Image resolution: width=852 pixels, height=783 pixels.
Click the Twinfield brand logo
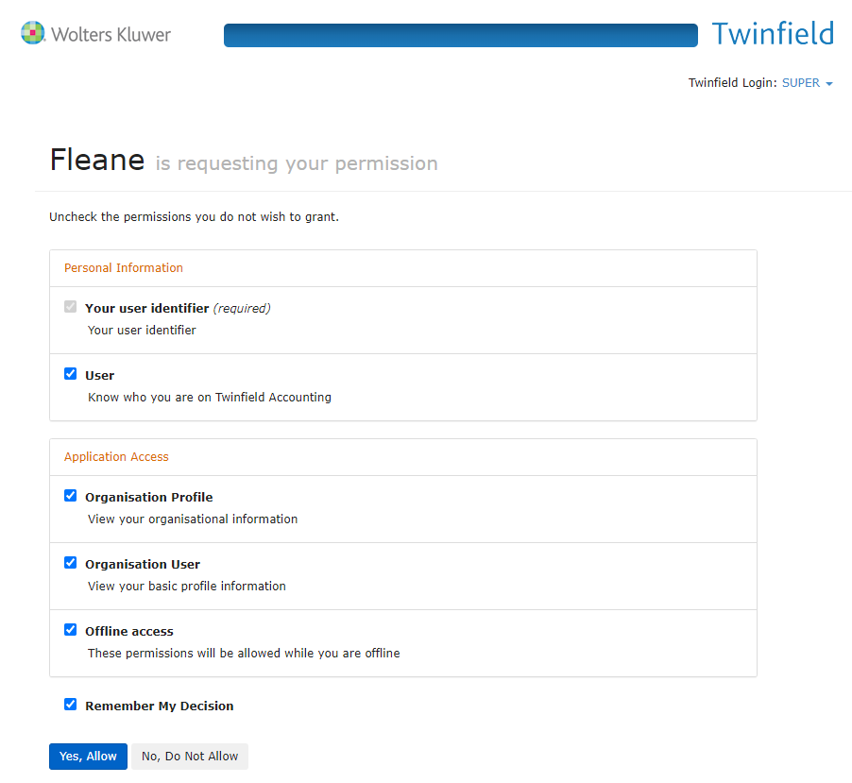point(773,34)
